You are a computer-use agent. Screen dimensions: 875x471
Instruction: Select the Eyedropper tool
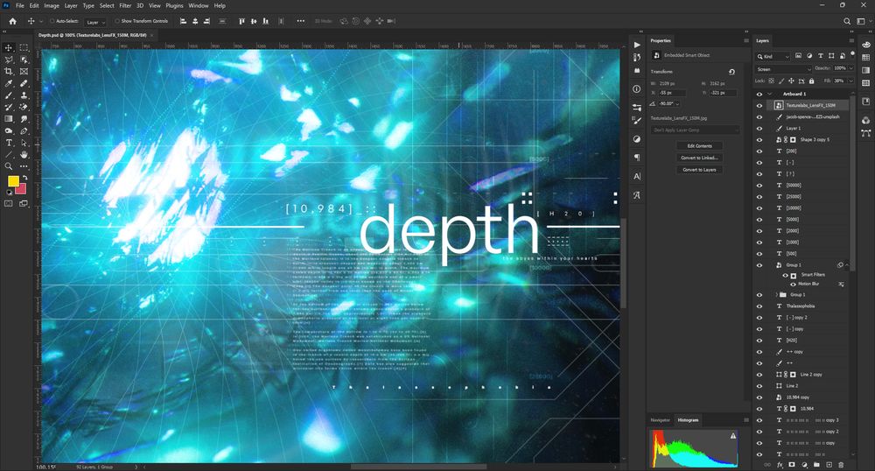pyautogui.click(x=9, y=84)
